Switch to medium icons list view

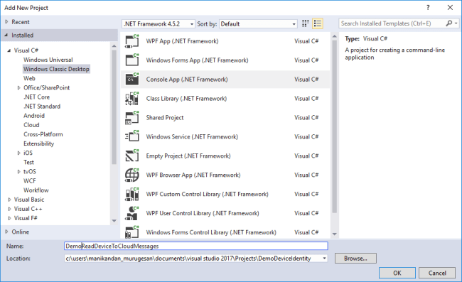click(318, 23)
